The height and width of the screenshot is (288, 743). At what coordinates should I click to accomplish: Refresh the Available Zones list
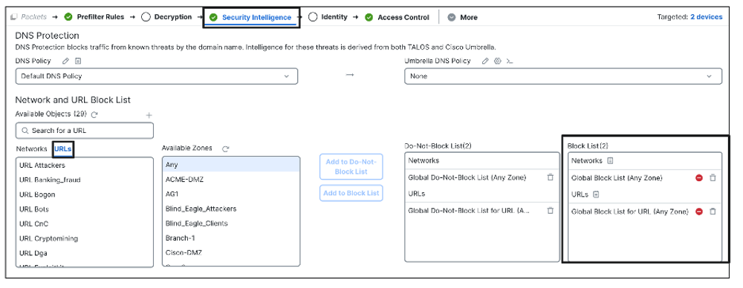pyautogui.click(x=226, y=148)
